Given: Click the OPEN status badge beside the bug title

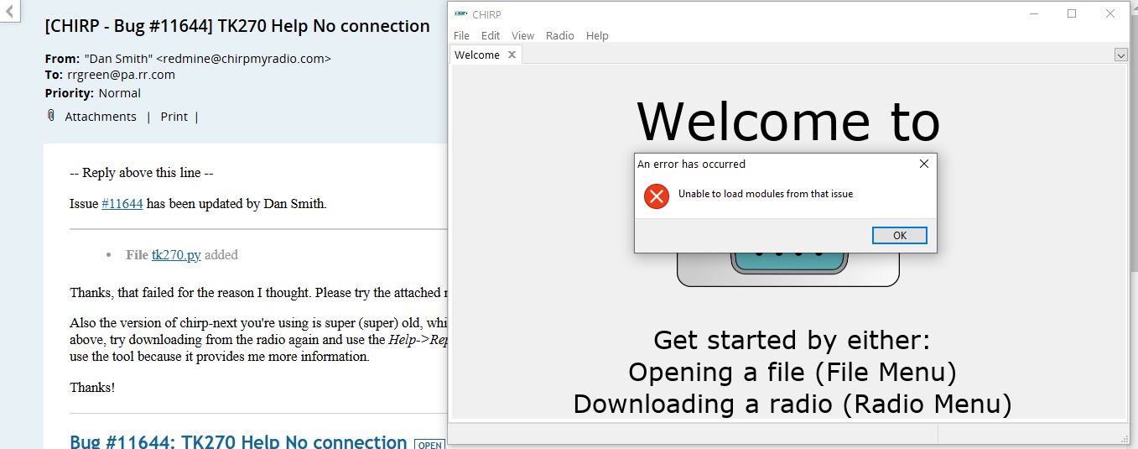Looking at the screenshot, I should [430, 445].
